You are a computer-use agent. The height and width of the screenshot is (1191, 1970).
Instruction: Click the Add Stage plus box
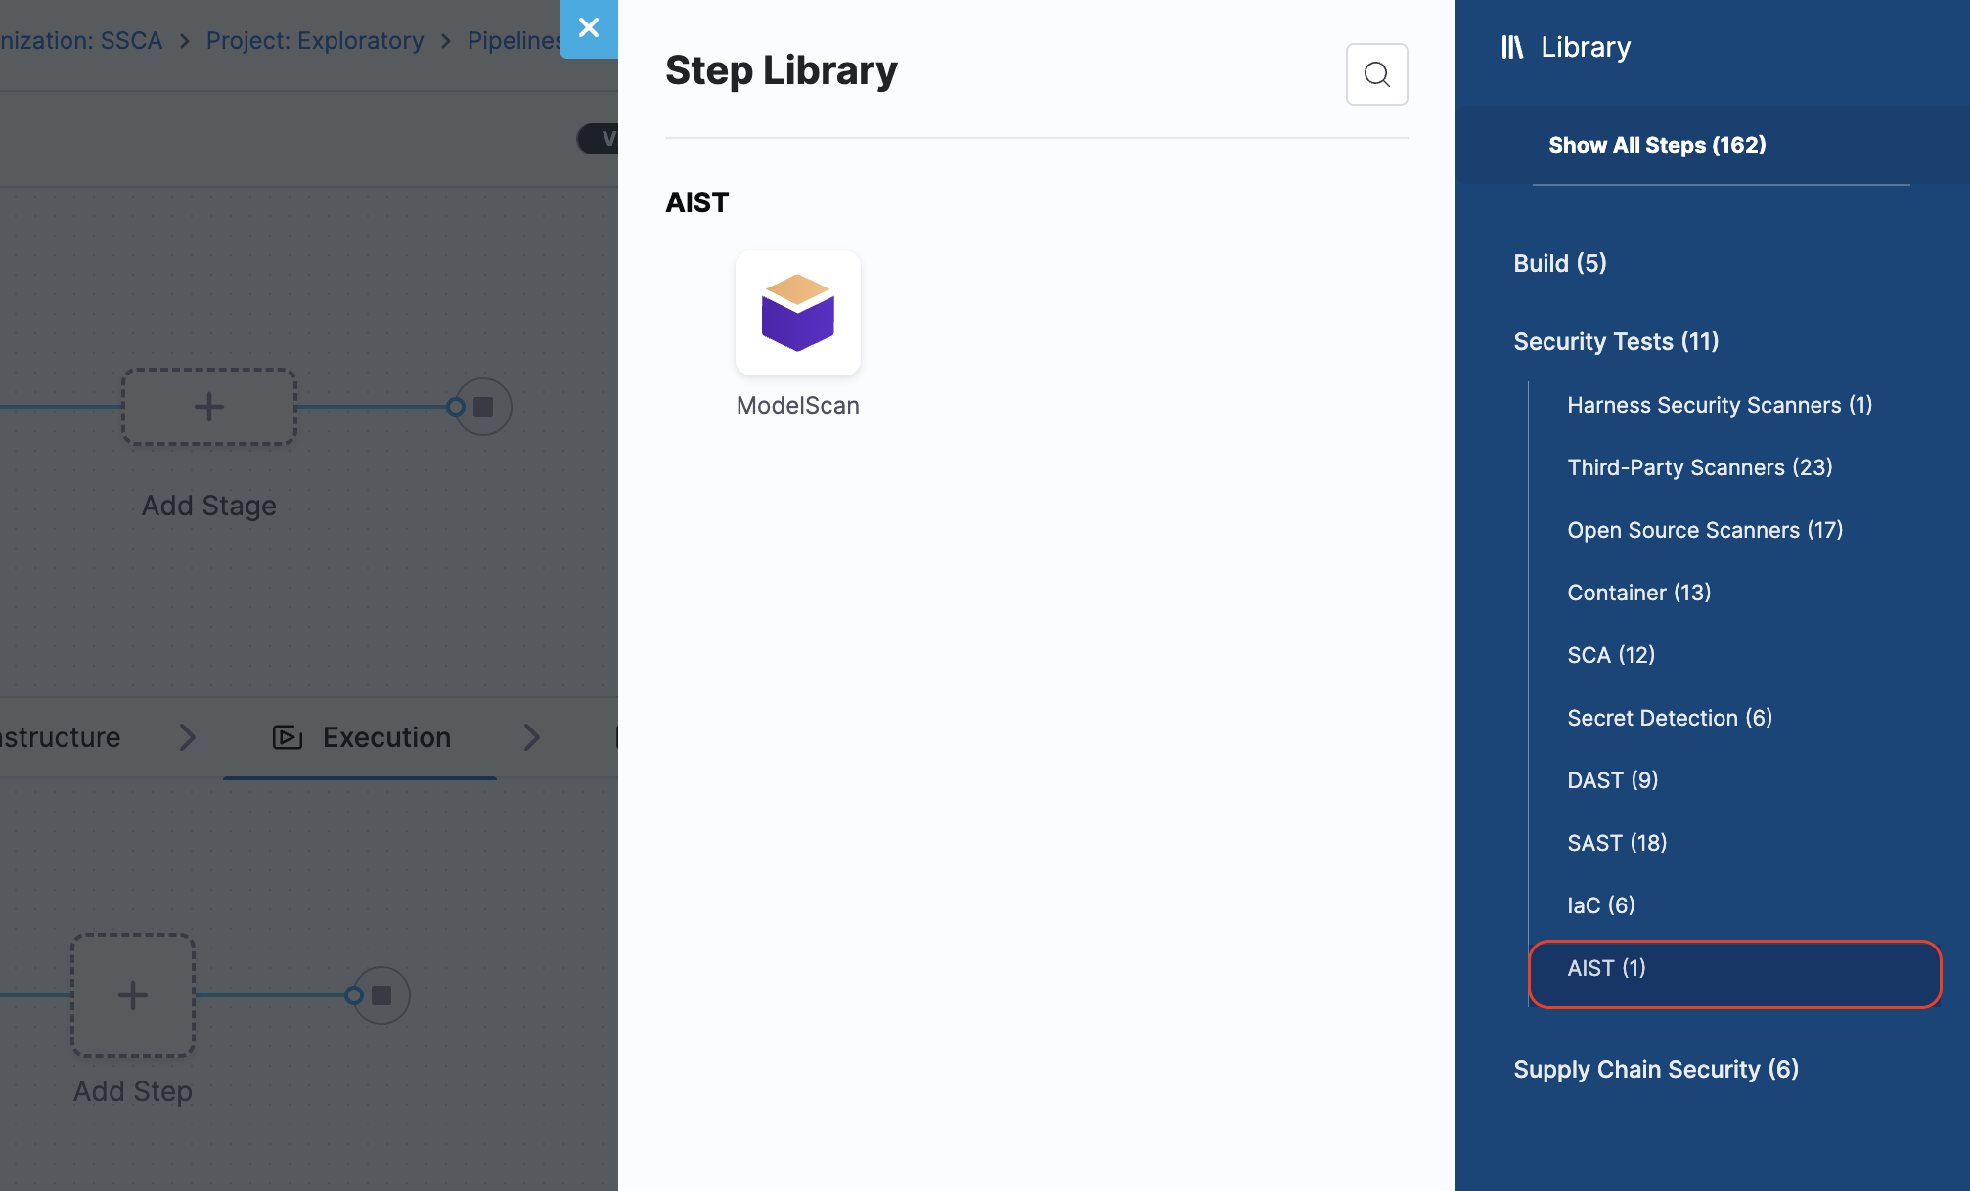point(209,407)
